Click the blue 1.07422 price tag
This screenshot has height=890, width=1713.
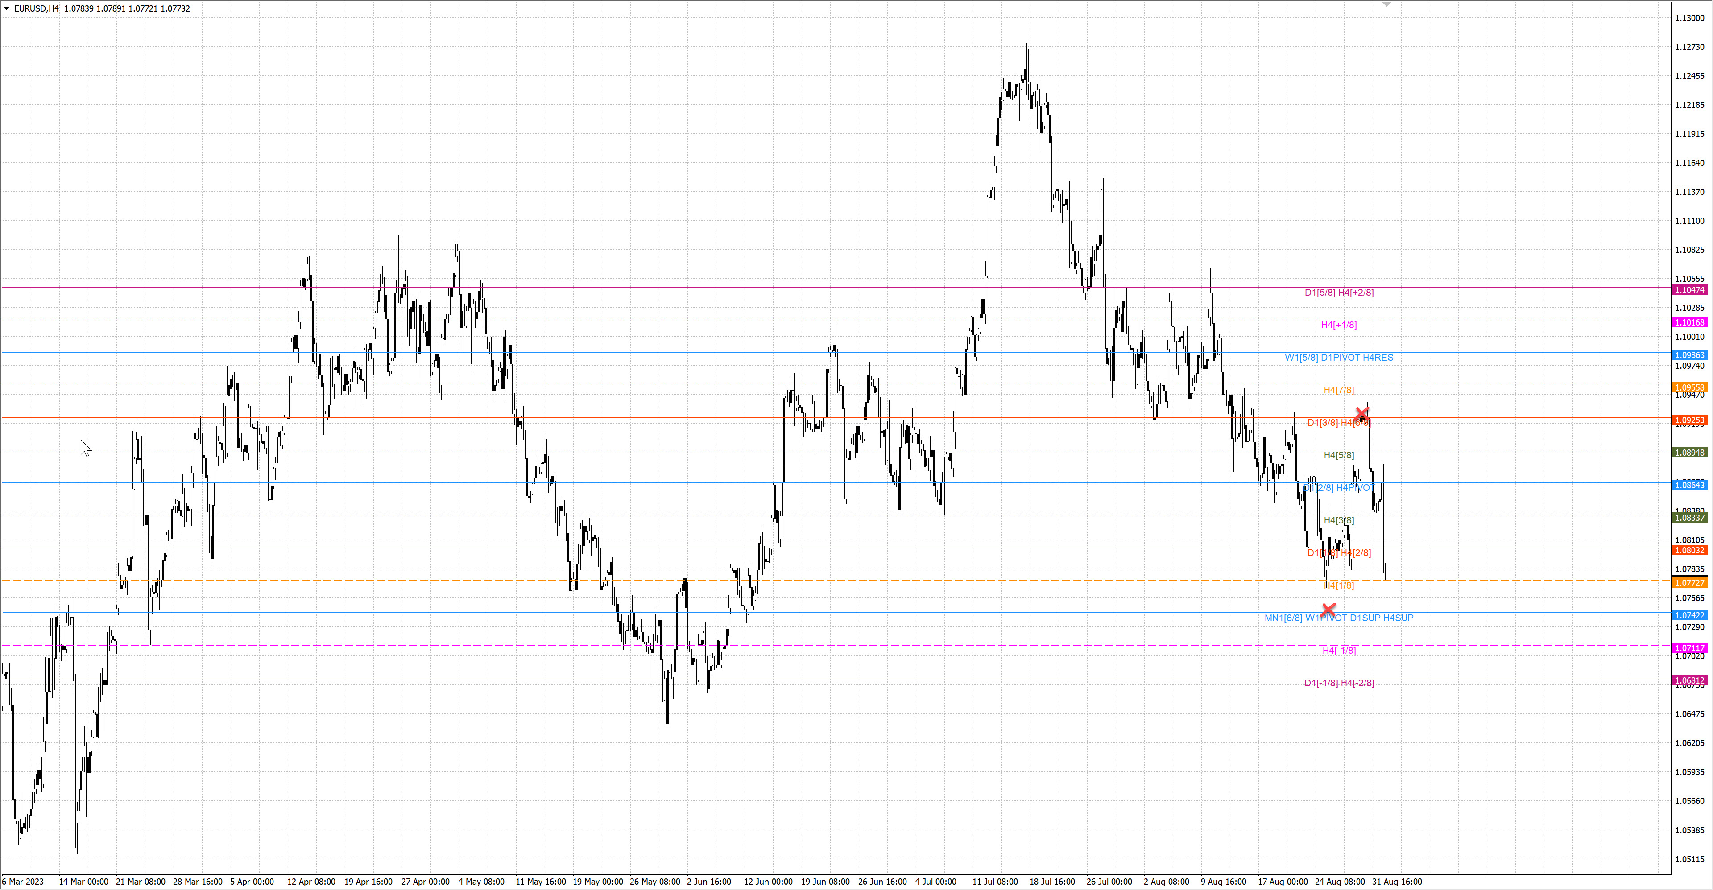[x=1689, y=615]
